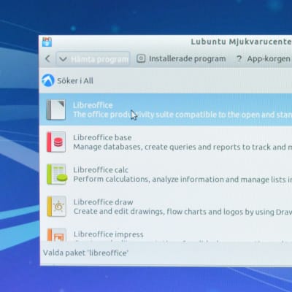Image resolution: width=292 pixels, height=292 pixels.
Task: Select the 'Libreoffice impress' entry
Action: click(x=109, y=234)
